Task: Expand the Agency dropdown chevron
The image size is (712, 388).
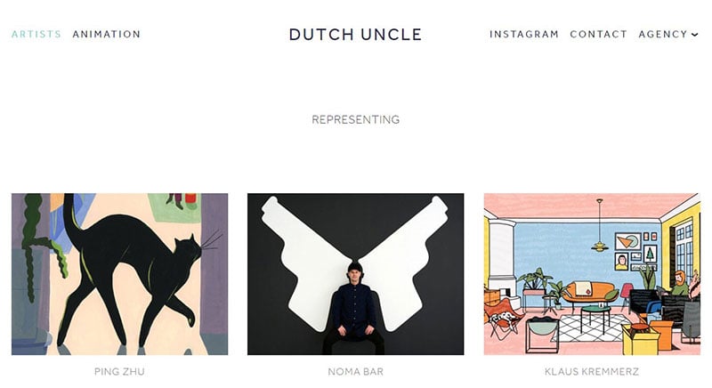Action: pos(695,35)
